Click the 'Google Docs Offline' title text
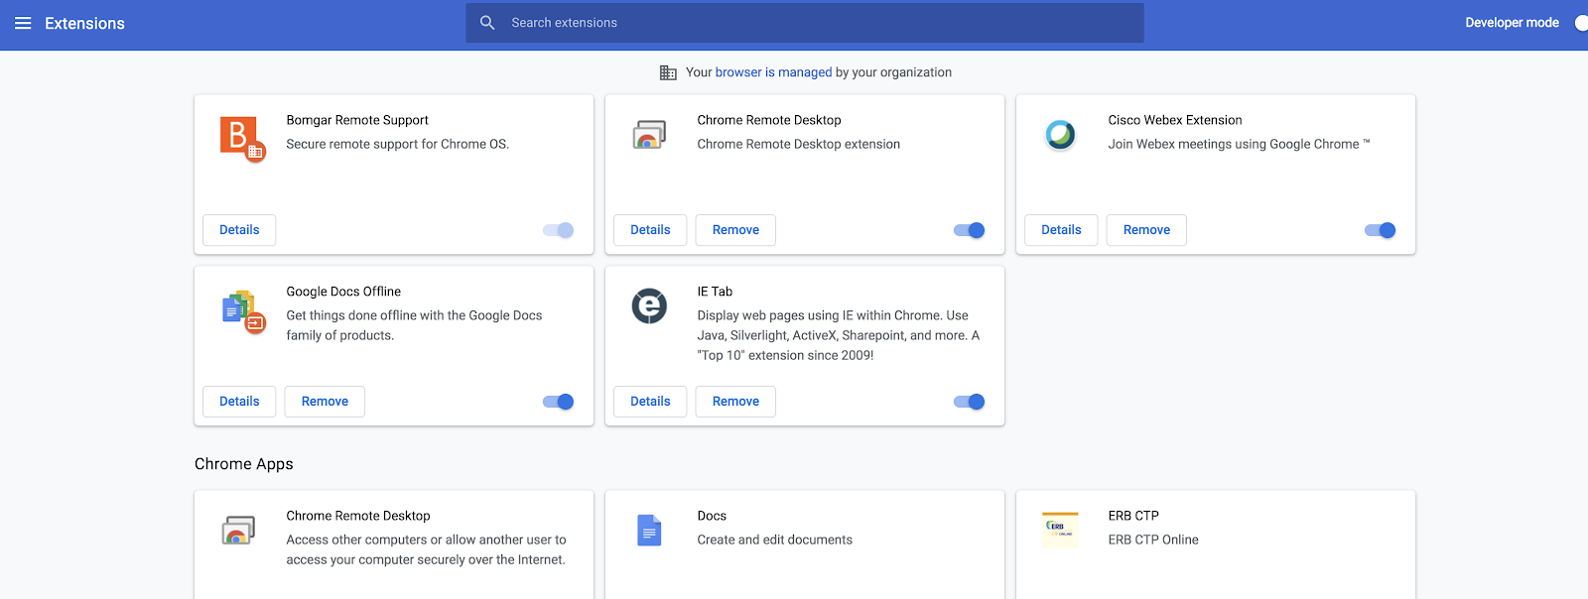 pos(343,292)
